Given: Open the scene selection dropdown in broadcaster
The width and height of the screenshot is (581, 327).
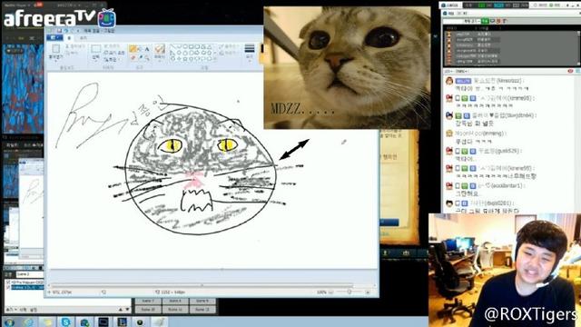Looking at the screenshot, I should point(30,274).
